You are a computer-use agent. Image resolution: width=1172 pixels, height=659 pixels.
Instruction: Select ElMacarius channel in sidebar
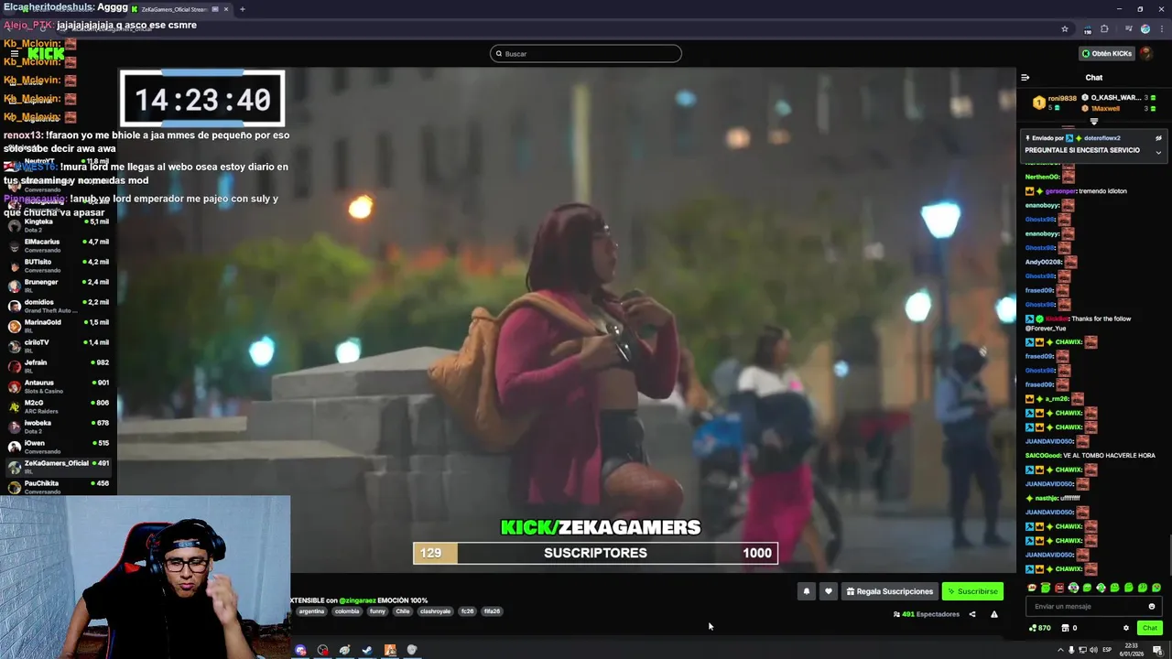[59, 245]
